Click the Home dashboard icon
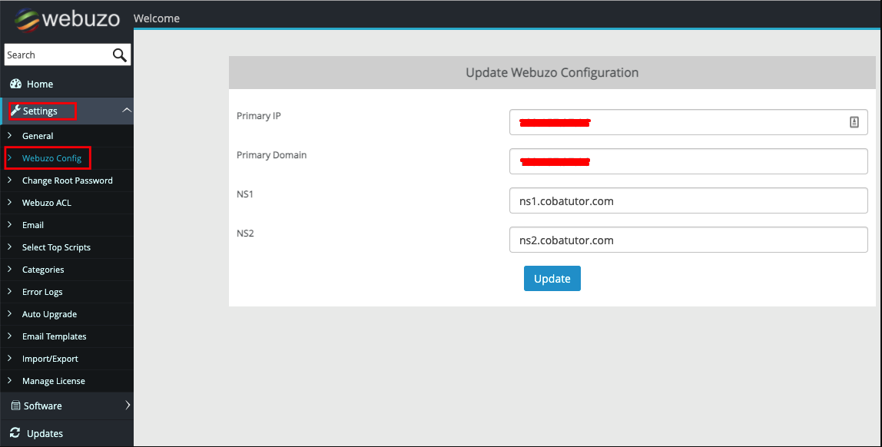The height and width of the screenshot is (447, 882). pos(15,84)
